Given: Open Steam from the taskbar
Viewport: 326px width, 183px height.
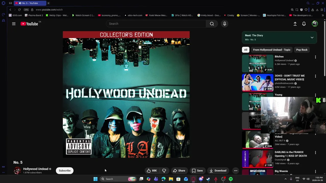Looking at the screenshot, I should point(208,179).
